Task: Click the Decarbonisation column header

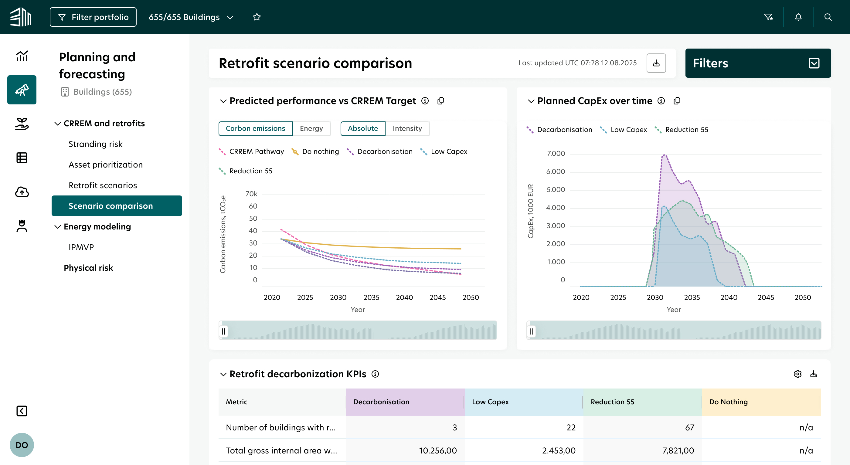Action: [x=405, y=402]
